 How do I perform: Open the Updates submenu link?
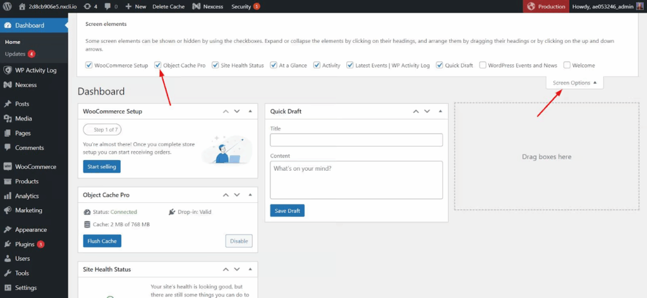tap(20, 54)
